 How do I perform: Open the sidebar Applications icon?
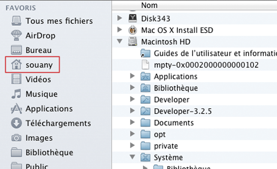16,108
